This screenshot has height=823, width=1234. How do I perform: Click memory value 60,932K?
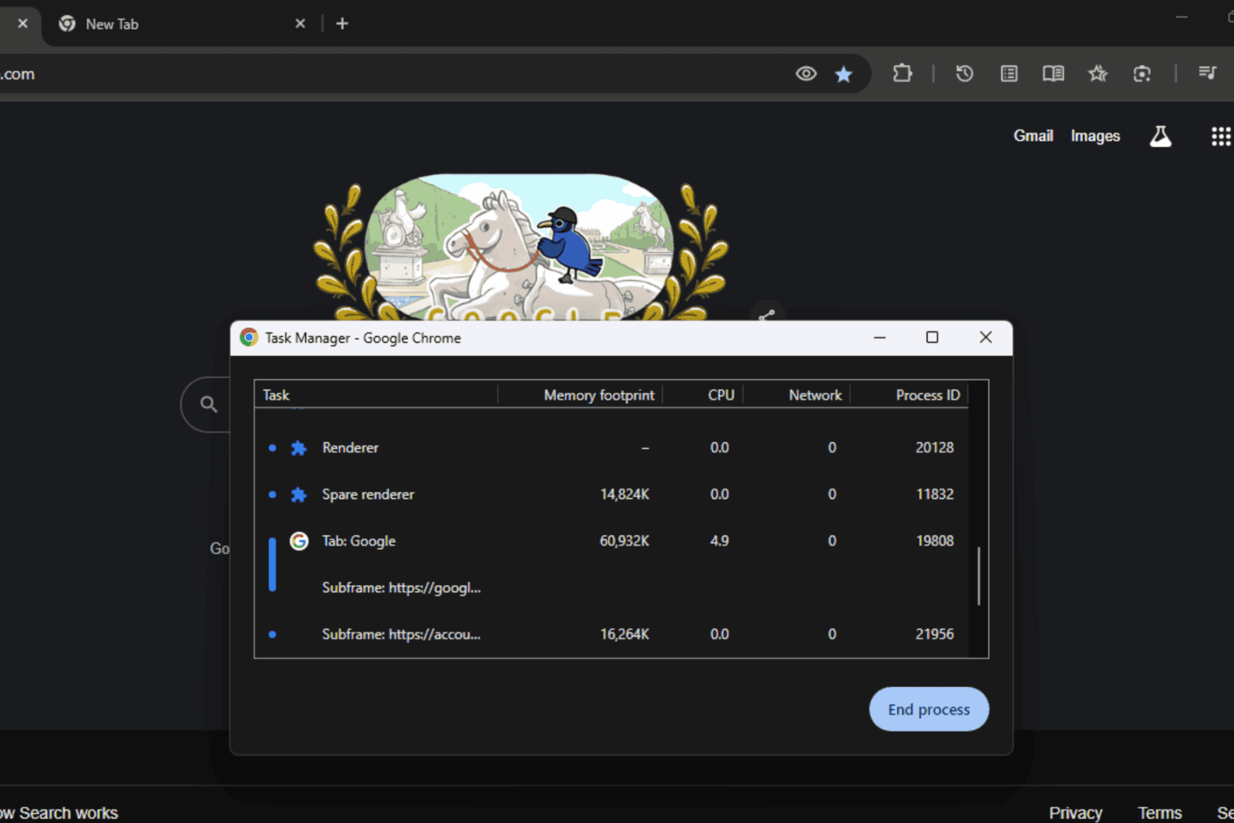(x=624, y=541)
